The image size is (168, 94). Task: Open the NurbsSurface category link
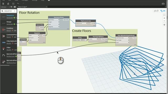pos(11,63)
